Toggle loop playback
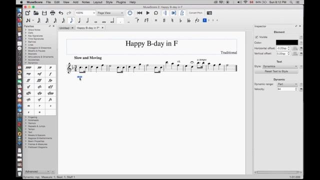Viewport: 320px width, 180px height. tap(156, 13)
